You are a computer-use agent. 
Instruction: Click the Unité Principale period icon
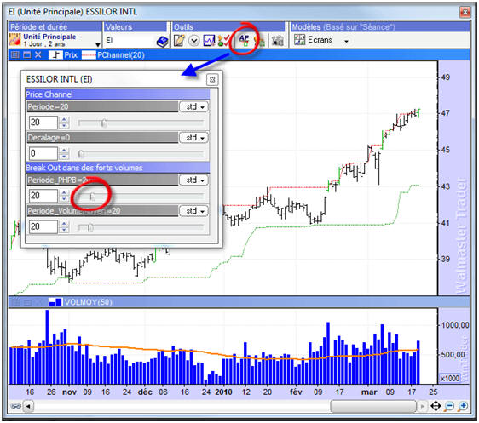click(15, 40)
